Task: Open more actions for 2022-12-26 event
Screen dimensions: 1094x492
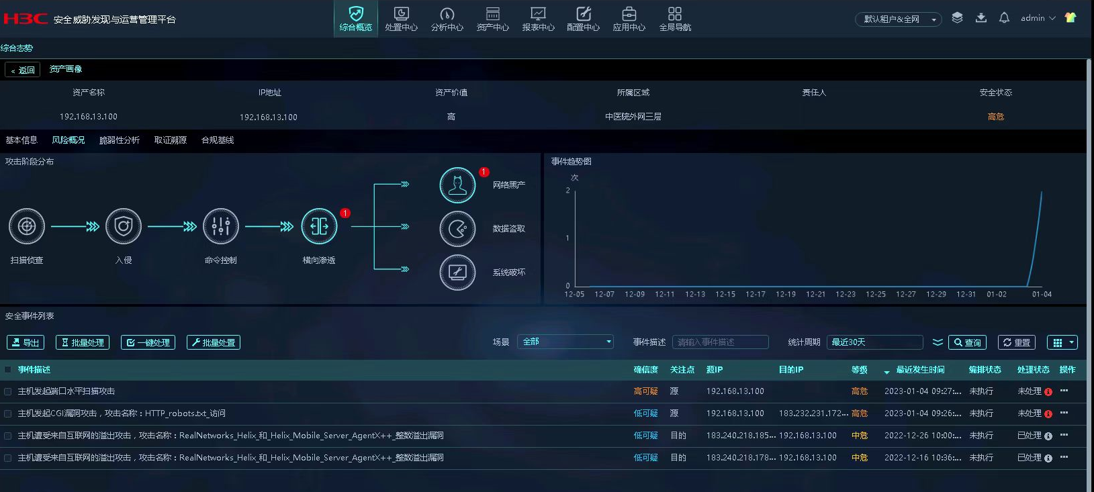Action: (x=1064, y=435)
